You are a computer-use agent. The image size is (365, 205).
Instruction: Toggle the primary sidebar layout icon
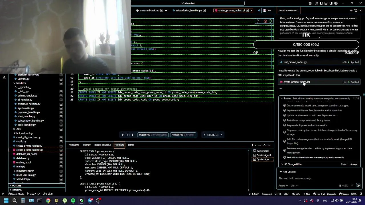pyautogui.click(x=321, y=3)
